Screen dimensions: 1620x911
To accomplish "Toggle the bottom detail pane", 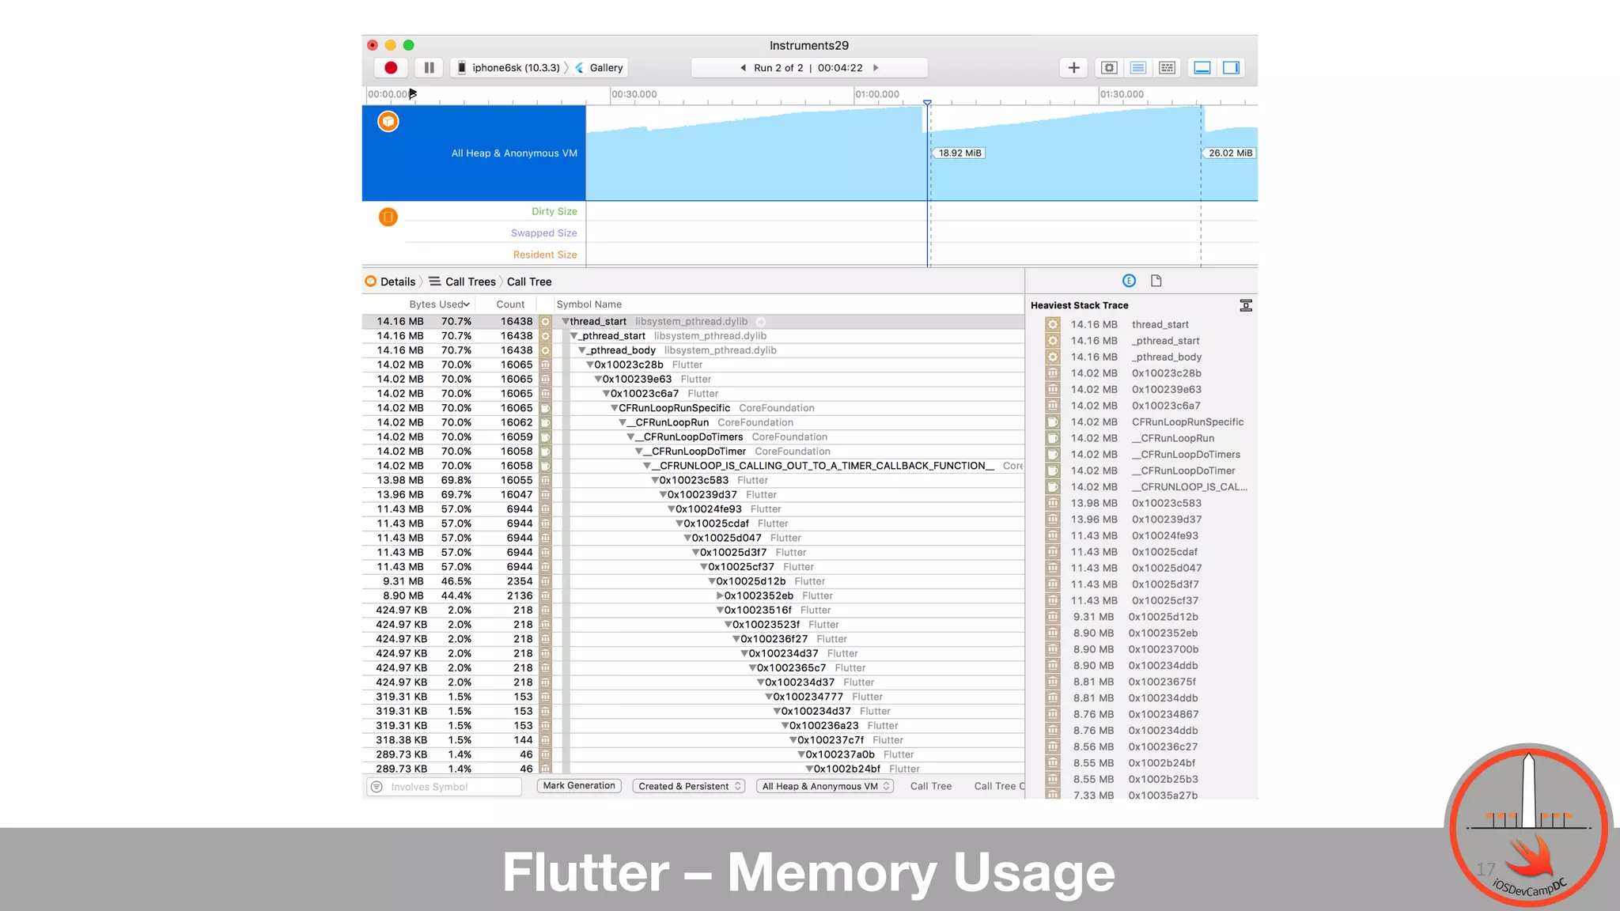I will point(1202,68).
